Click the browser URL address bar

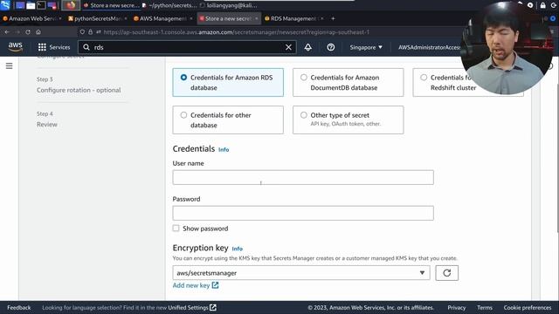point(237,32)
